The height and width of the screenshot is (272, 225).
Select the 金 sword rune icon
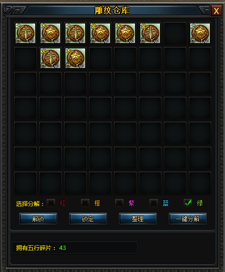(150, 33)
